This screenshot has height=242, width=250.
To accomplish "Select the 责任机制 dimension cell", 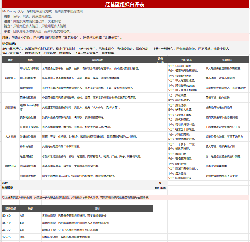I will point(11,107).
